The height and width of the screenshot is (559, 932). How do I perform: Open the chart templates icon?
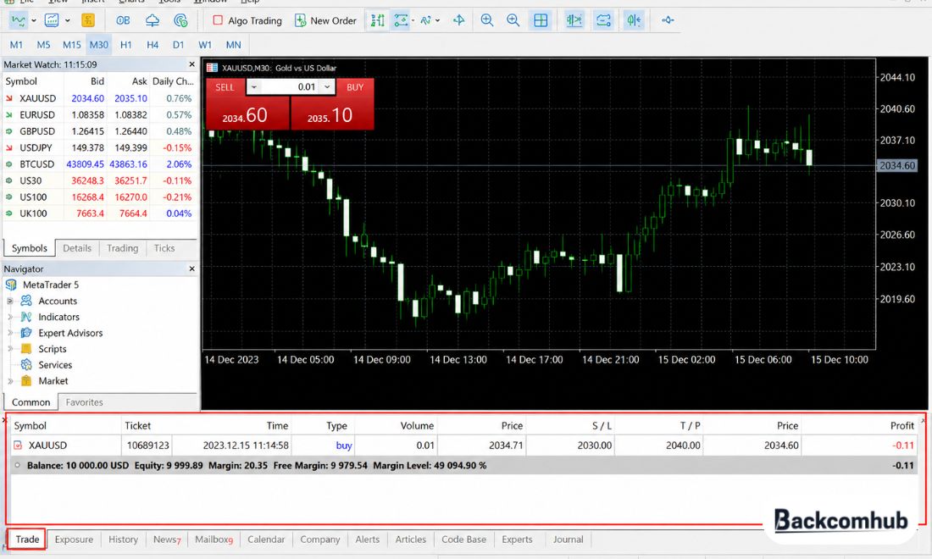52,21
